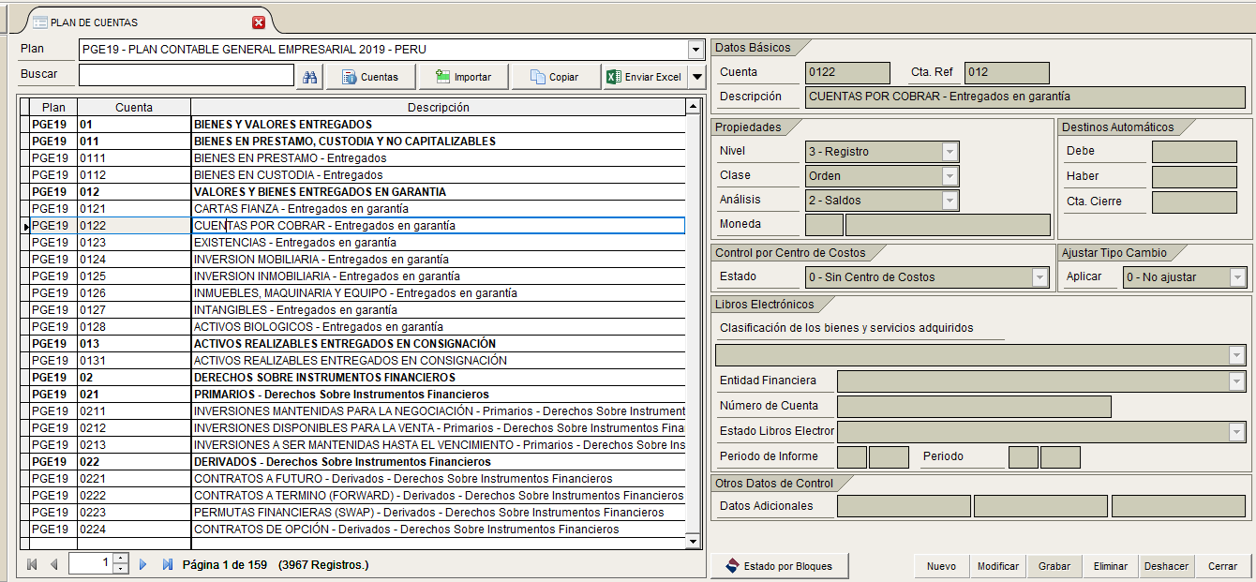1256x582 pixels.
Task: Click the Deshacer button
Action: click(1166, 566)
